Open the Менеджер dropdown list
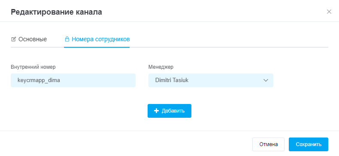339x156 pixels. [x=211, y=80]
